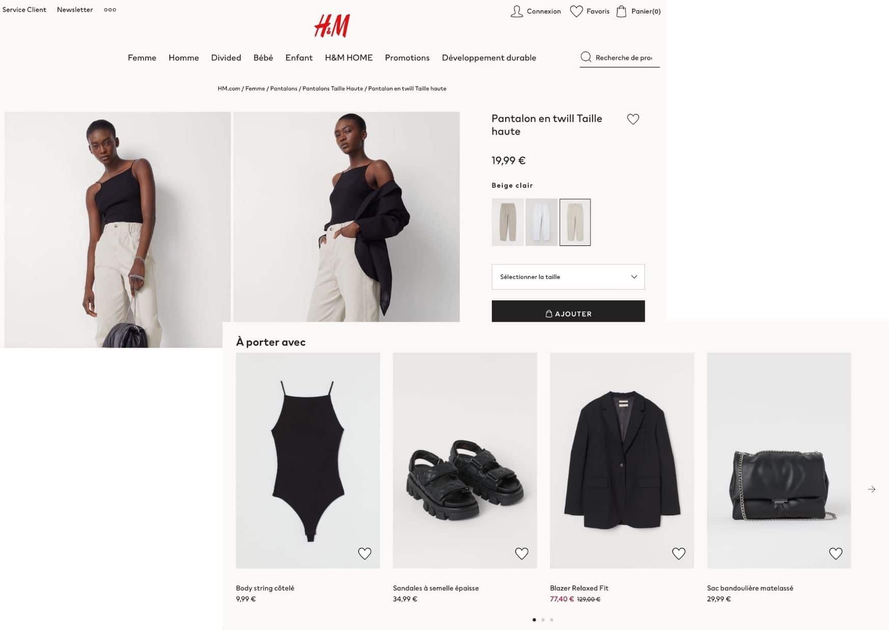This screenshot has width=889, height=631.
Task: Expand the Sélectionner la taille dropdown
Action: 568,277
